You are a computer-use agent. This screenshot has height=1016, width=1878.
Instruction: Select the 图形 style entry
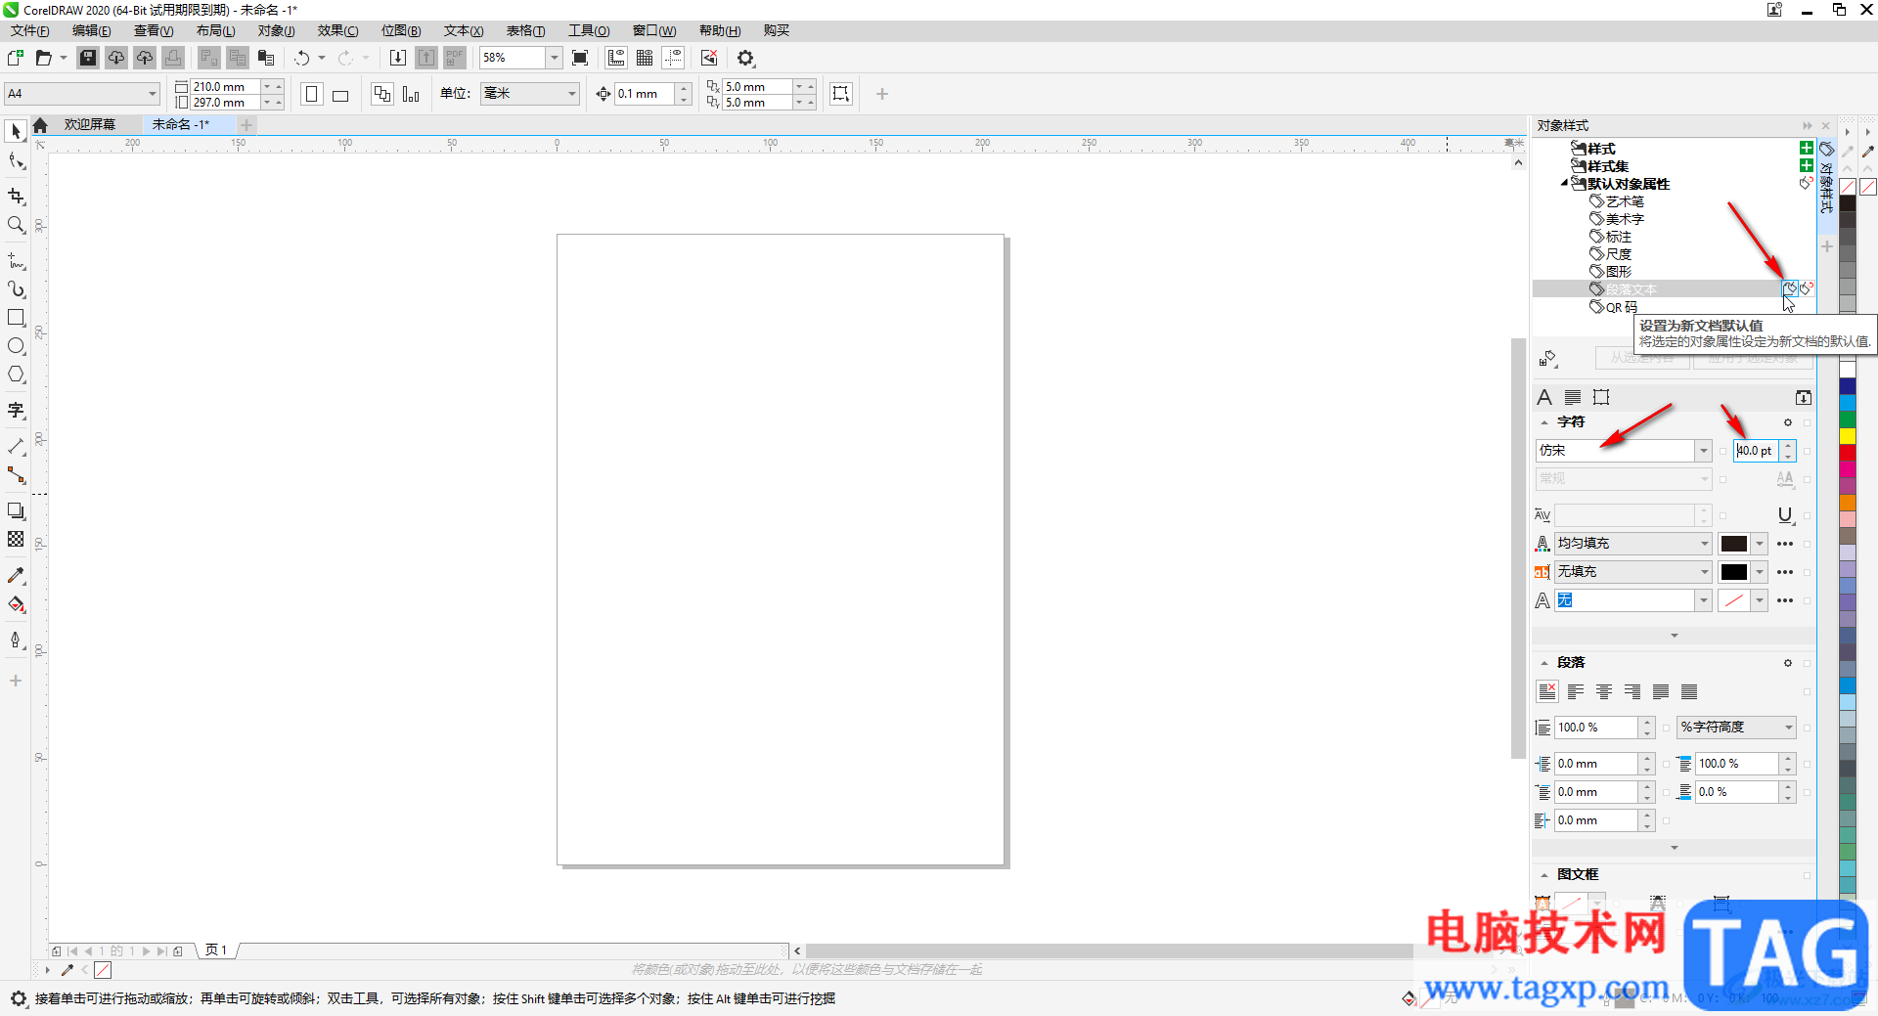(1618, 272)
